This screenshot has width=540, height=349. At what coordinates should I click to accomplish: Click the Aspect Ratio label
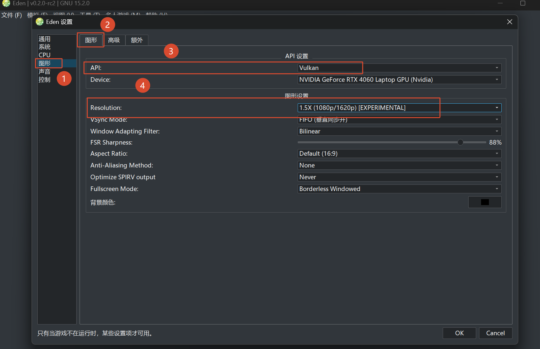coord(109,153)
